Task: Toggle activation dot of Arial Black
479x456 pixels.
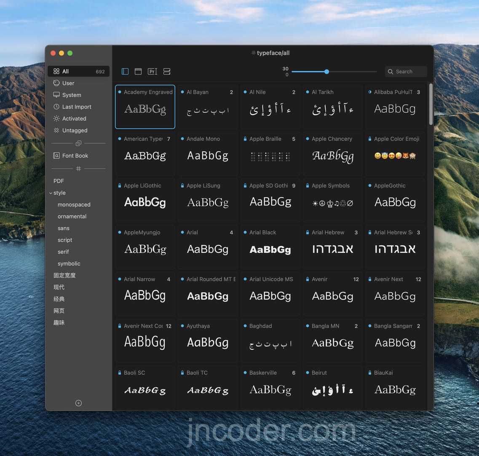Action: (x=245, y=232)
